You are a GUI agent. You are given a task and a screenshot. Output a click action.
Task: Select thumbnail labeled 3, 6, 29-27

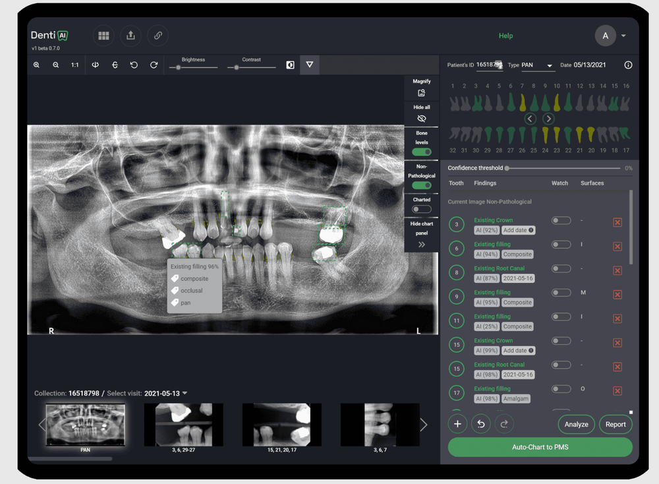[x=183, y=425]
